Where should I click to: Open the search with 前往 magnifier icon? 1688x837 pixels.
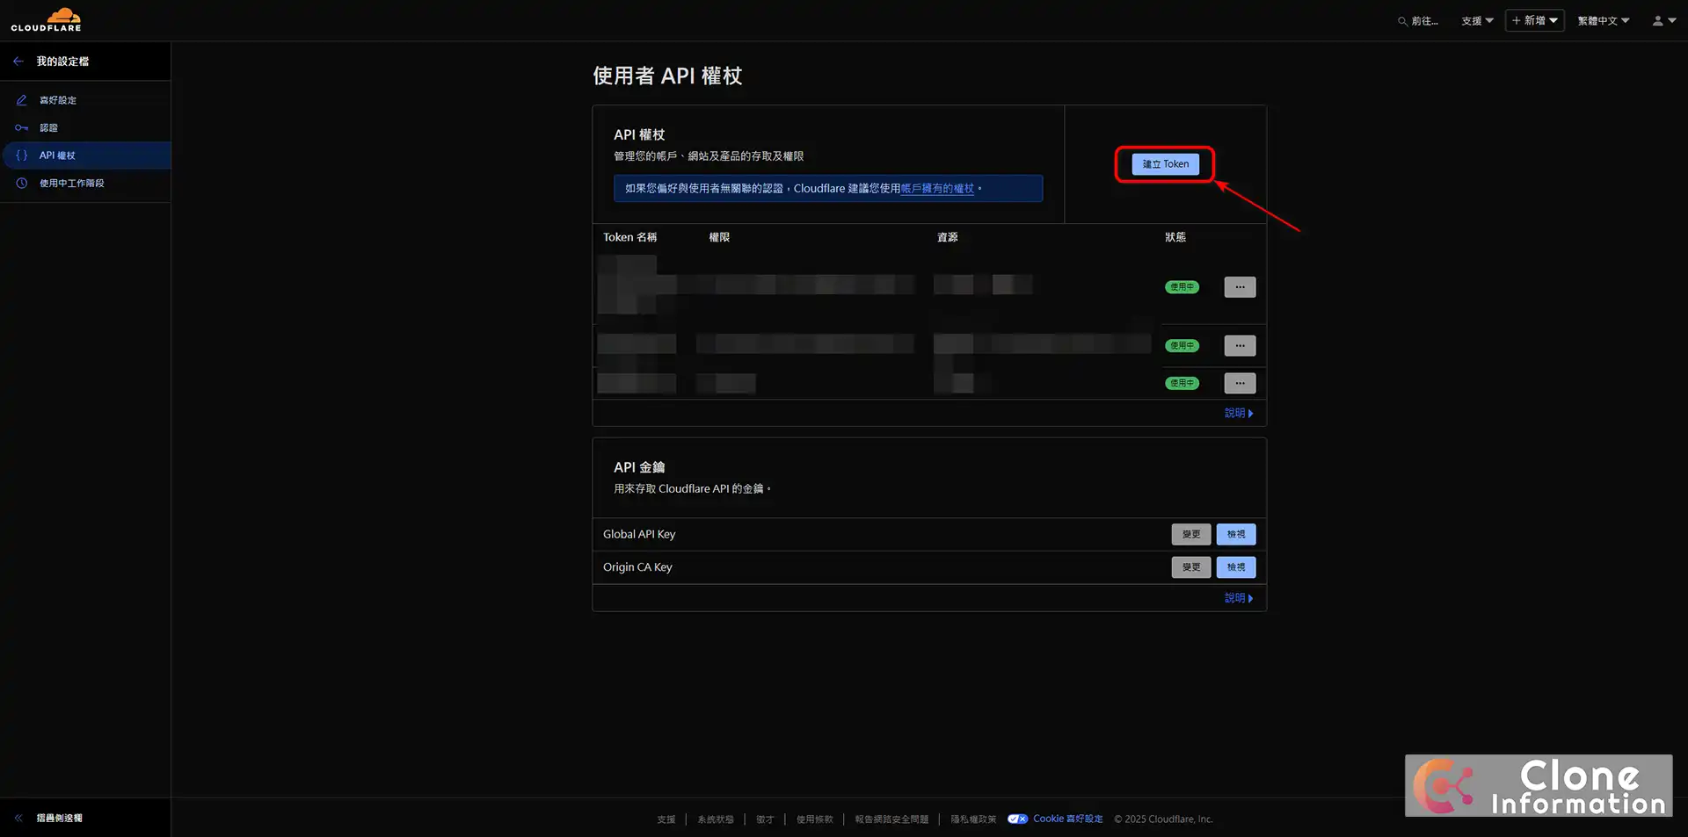point(1401,20)
